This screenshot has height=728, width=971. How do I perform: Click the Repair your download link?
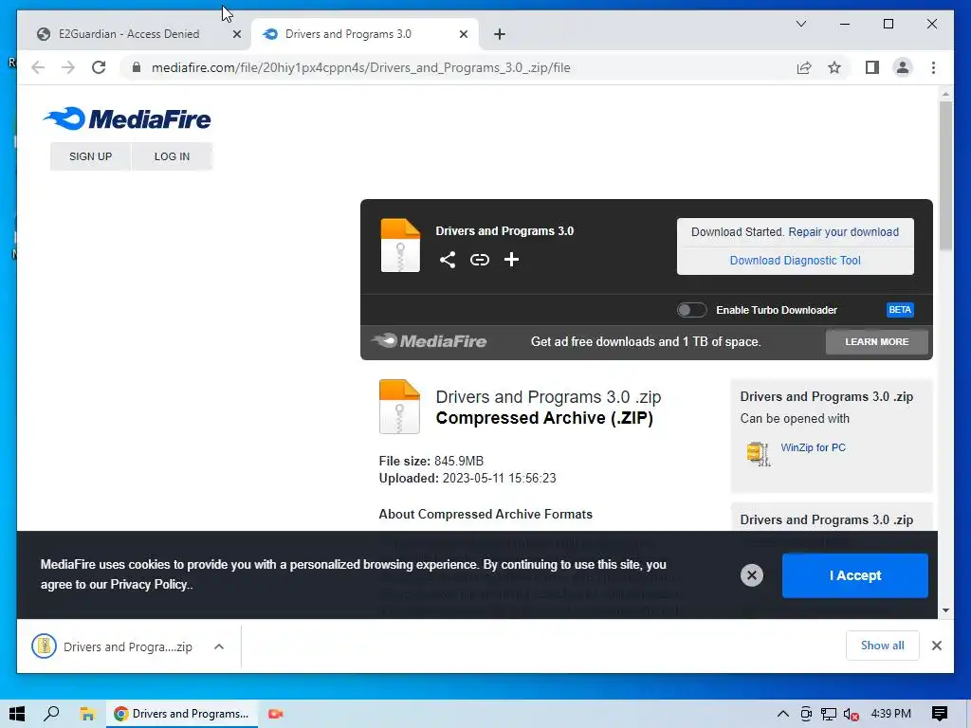click(x=843, y=232)
